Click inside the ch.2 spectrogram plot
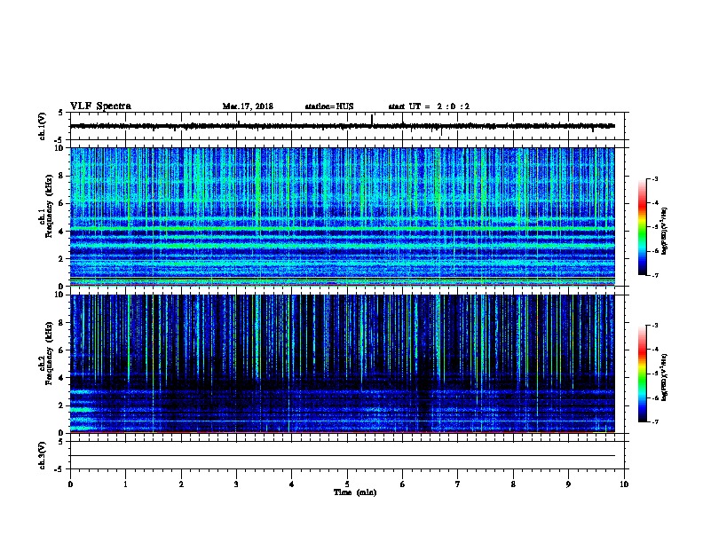The image size is (703, 543). point(342,364)
